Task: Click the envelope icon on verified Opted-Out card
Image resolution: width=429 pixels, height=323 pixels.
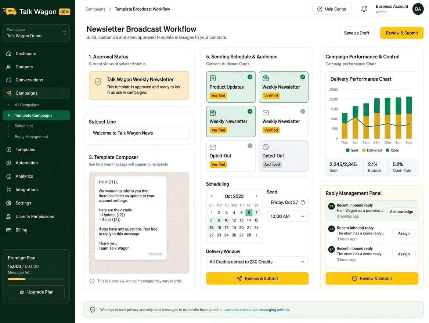Action: click(x=213, y=147)
